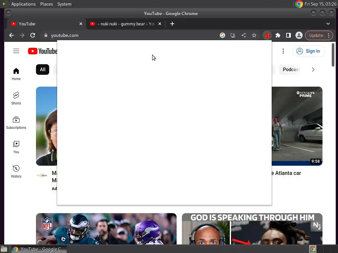Image resolution: width=338 pixels, height=253 pixels.
Task: Bookmark this tab with star icon
Action: click(x=254, y=35)
